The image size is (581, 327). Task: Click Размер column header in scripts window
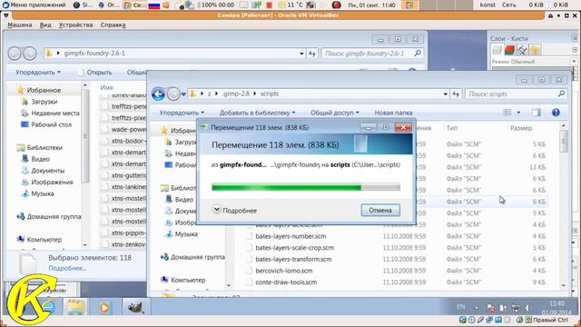[x=521, y=128]
